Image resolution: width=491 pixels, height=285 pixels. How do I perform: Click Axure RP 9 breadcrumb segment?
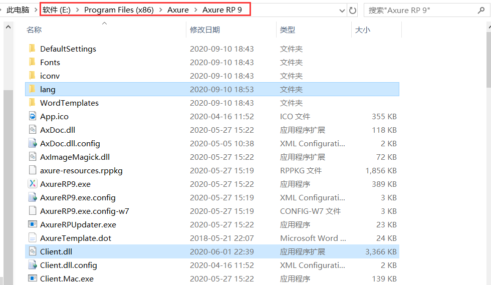(222, 10)
